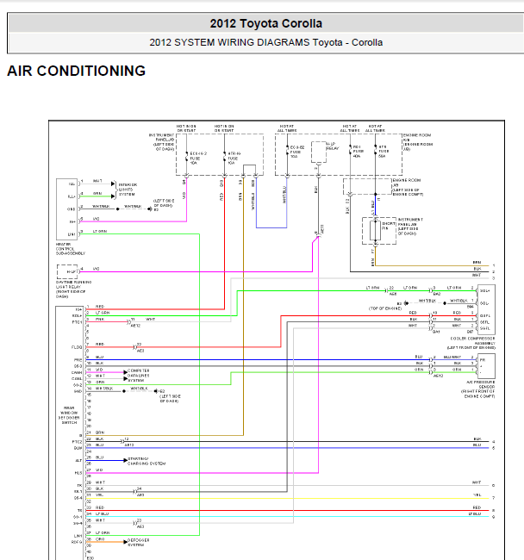Screen dimensions: 524x560
Task: Click the "BRN" label near the right edge
Action: click(x=477, y=263)
